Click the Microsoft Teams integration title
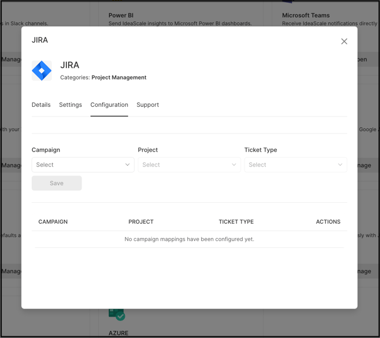This screenshot has width=380, height=338. click(x=306, y=15)
